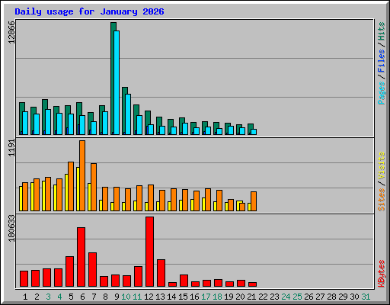Click day 3 on the x-axis

[48, 297]
